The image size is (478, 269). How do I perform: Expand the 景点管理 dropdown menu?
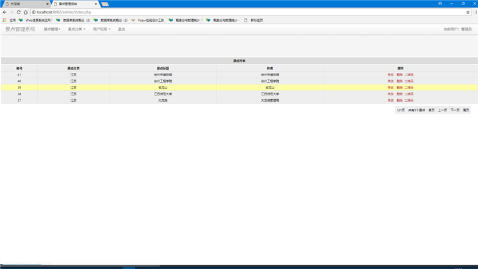[x=52, y=29]
